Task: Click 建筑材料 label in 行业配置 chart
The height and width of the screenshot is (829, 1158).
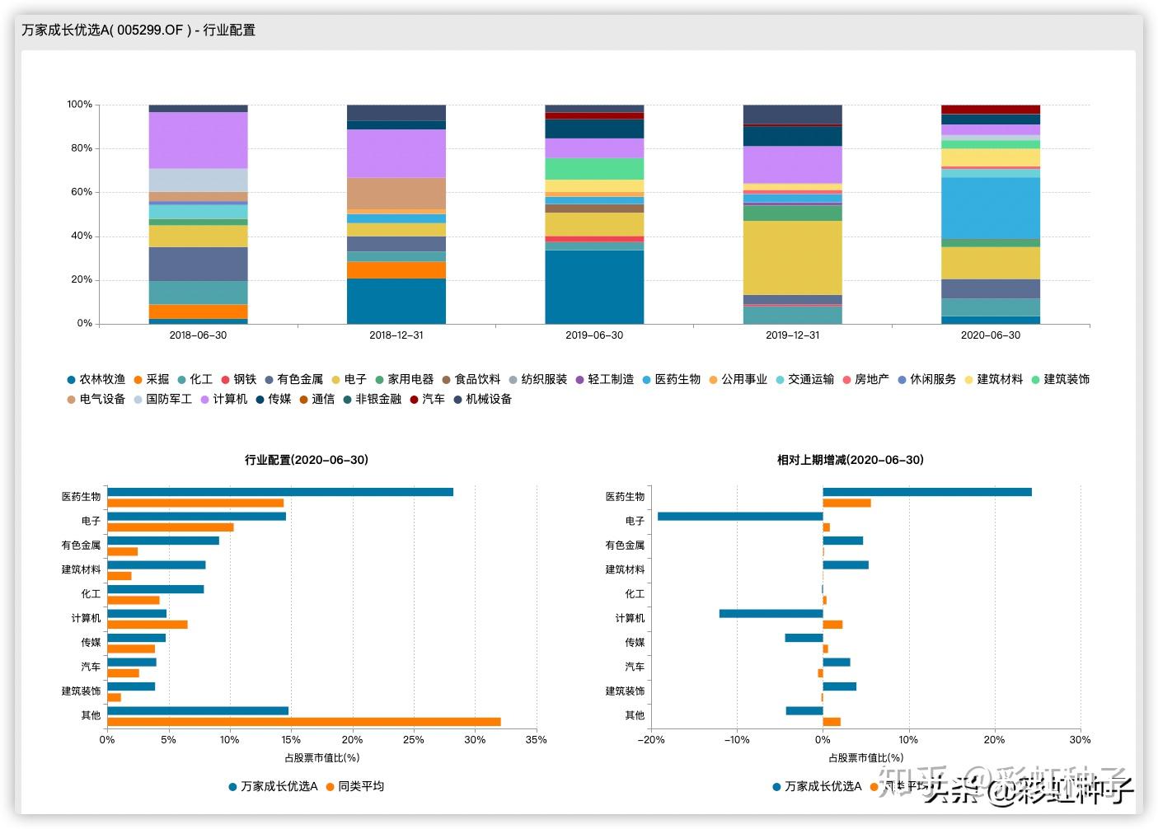Action: coord(81,569)
